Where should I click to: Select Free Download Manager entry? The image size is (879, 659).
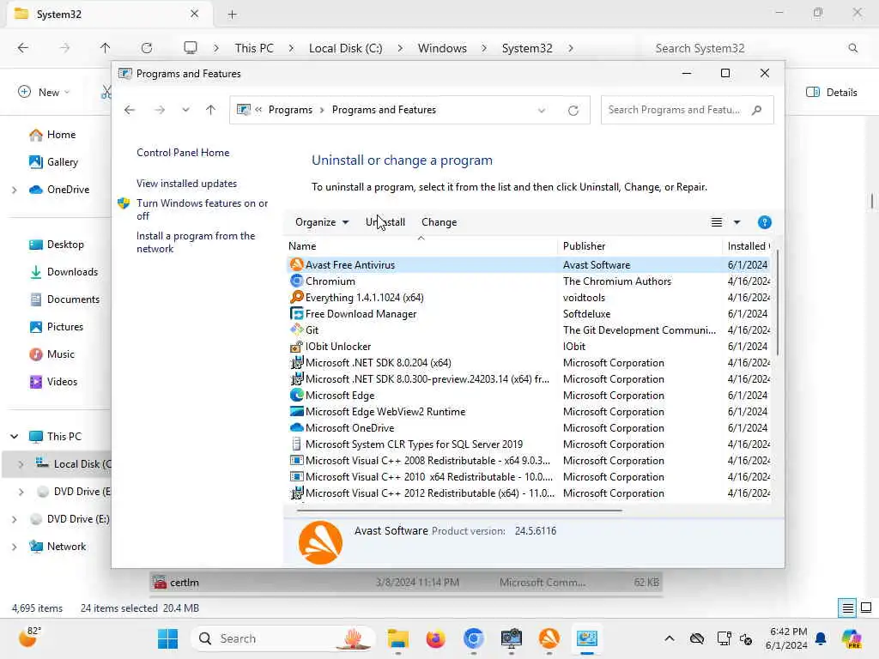(x=530, y=314)
